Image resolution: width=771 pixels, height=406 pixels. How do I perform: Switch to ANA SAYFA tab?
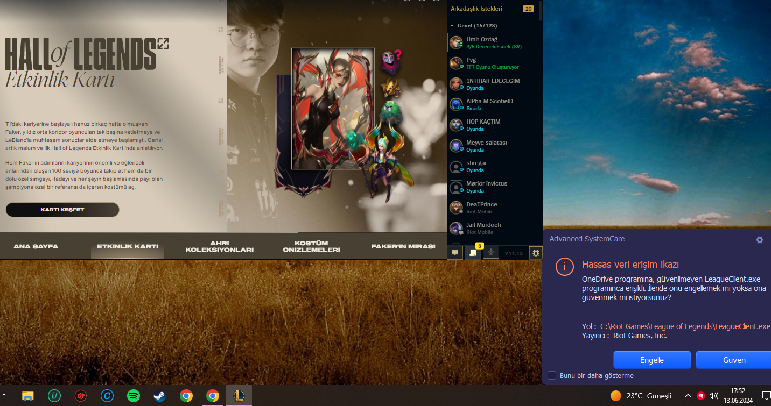36,246
